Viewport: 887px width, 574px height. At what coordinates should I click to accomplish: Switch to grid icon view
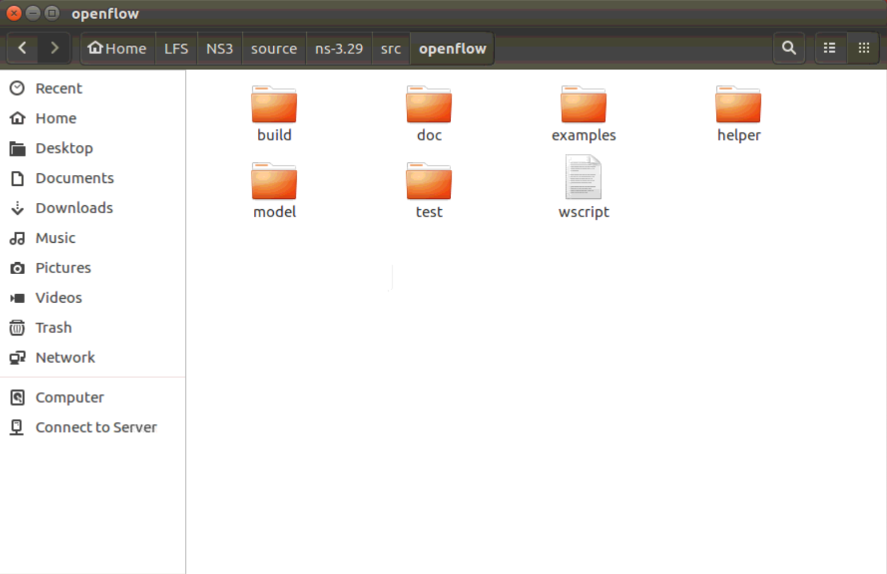863,48
